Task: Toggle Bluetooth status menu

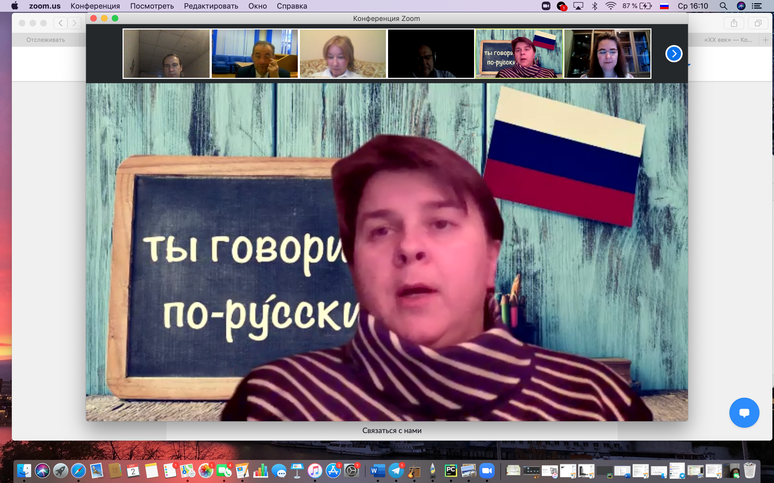Action: coord(594,6)
